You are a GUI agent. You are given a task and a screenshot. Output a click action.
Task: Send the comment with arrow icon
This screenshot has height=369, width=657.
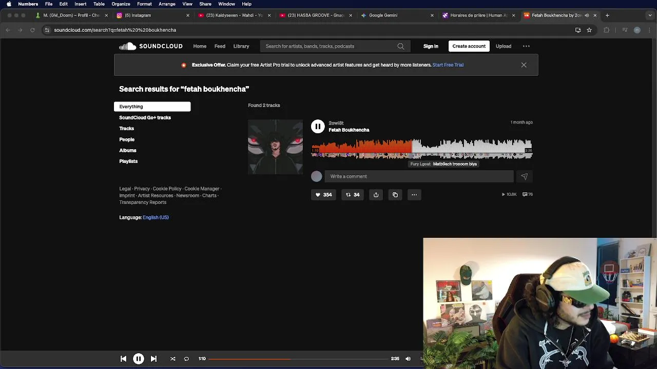pos(524,176)
